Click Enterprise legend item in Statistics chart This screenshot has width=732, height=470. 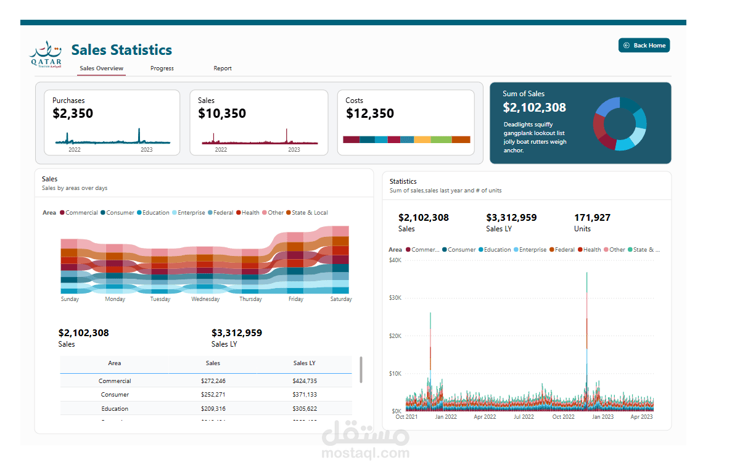pyautogui.click(x=530, y=250)
